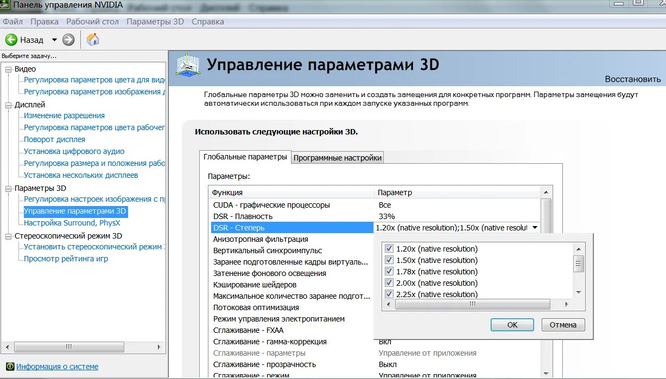Open Регулировка параметров цвета для видео task
Screen dimensions: 666x379
click(94, 80)
